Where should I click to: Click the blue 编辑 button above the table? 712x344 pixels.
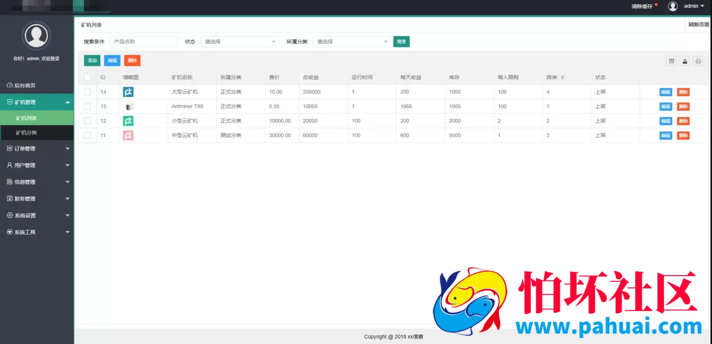(112, 60)
